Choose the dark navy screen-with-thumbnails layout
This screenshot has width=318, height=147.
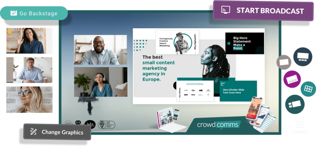point(302,57)
